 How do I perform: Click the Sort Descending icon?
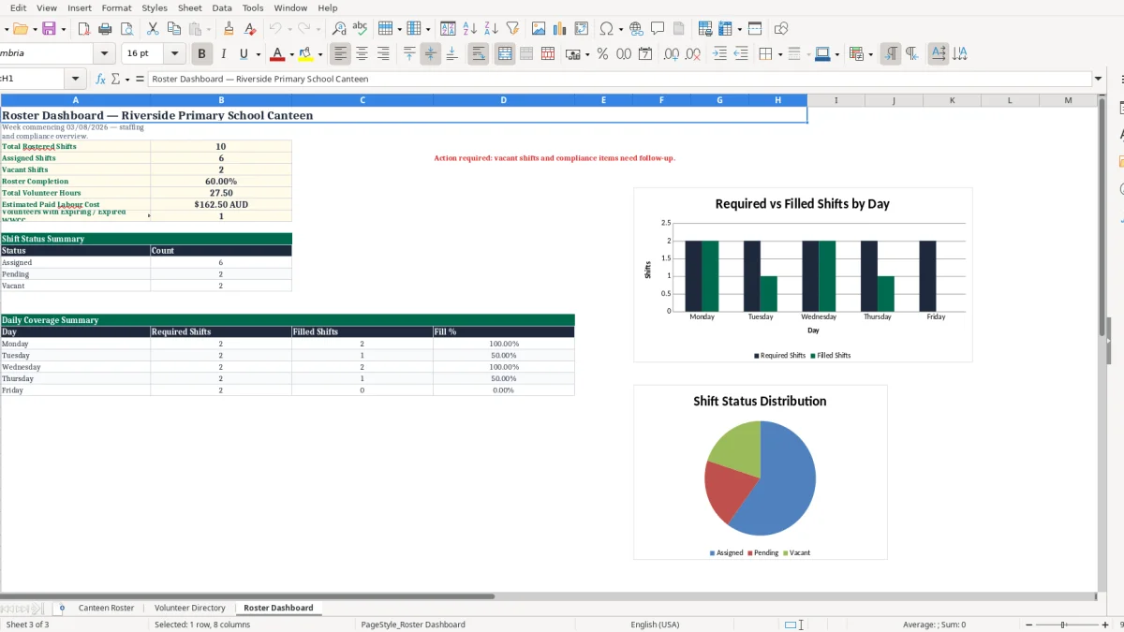[492, 29]
